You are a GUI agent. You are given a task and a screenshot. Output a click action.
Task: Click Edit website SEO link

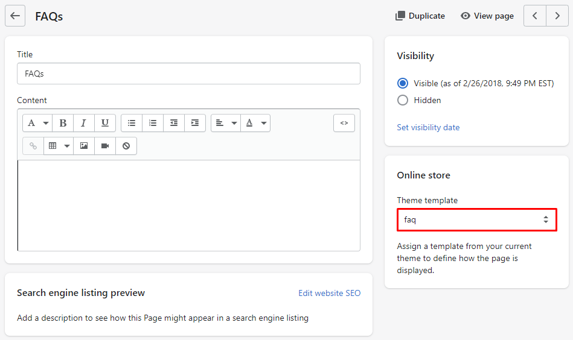pyautogui.click(x=329, y=293)
